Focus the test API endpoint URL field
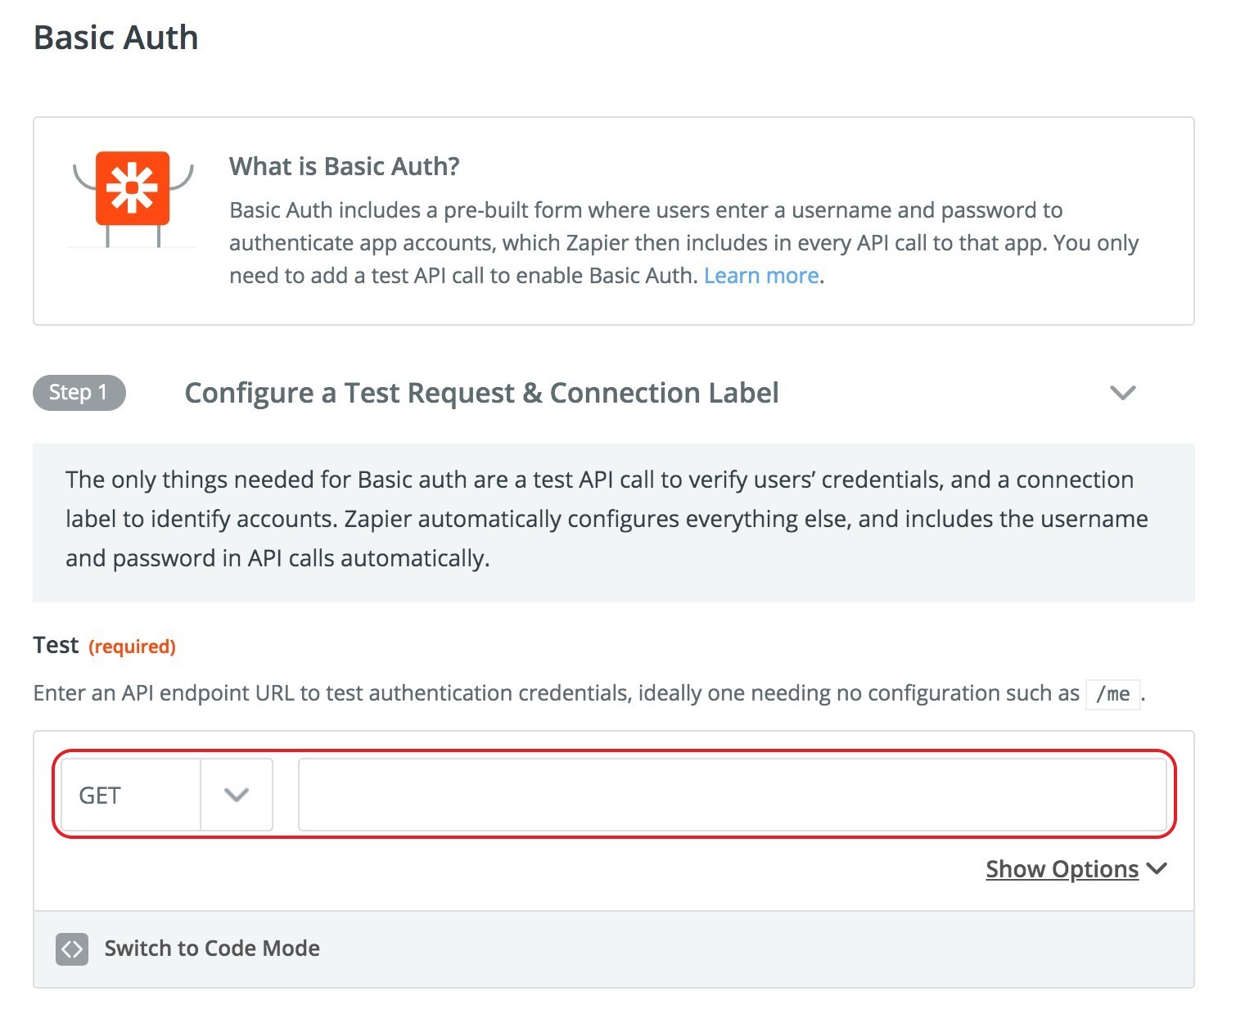This screenshot has height=1023, width=1236. coord(732,795)
